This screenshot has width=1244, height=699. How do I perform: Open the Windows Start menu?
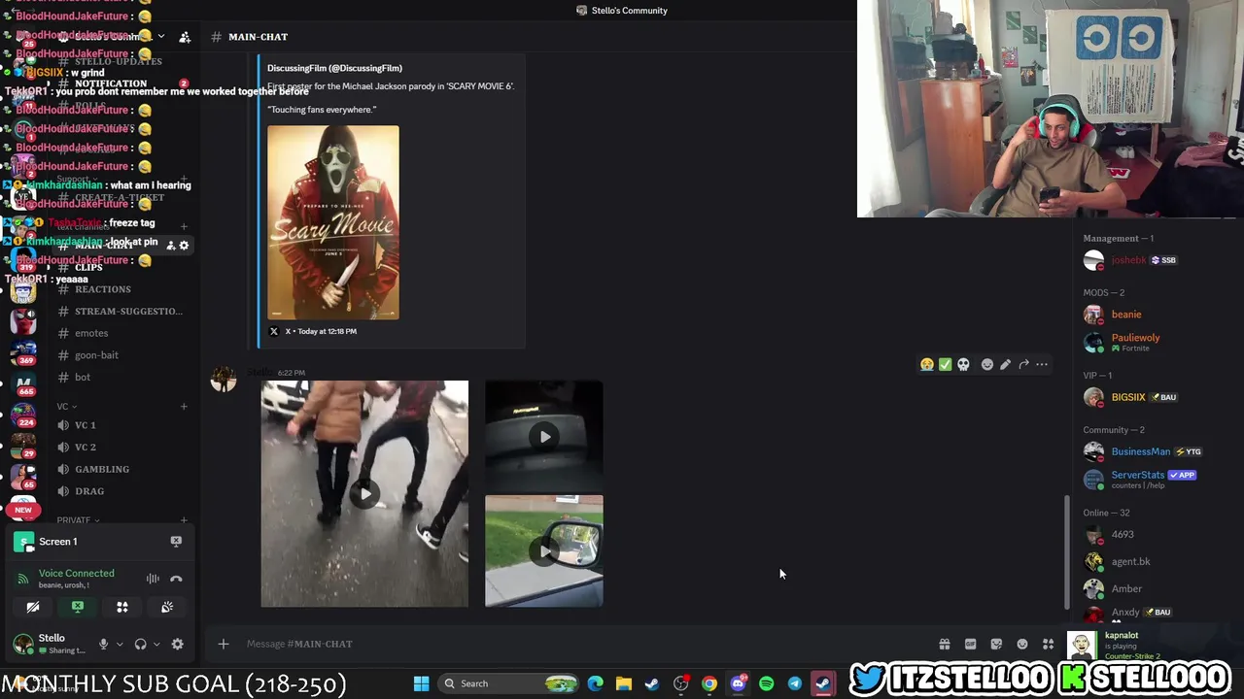[x=421, y=683]
